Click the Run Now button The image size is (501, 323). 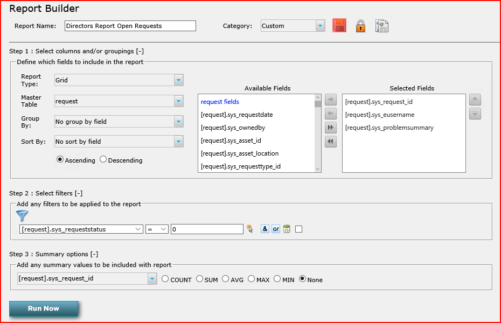(44, 308)
